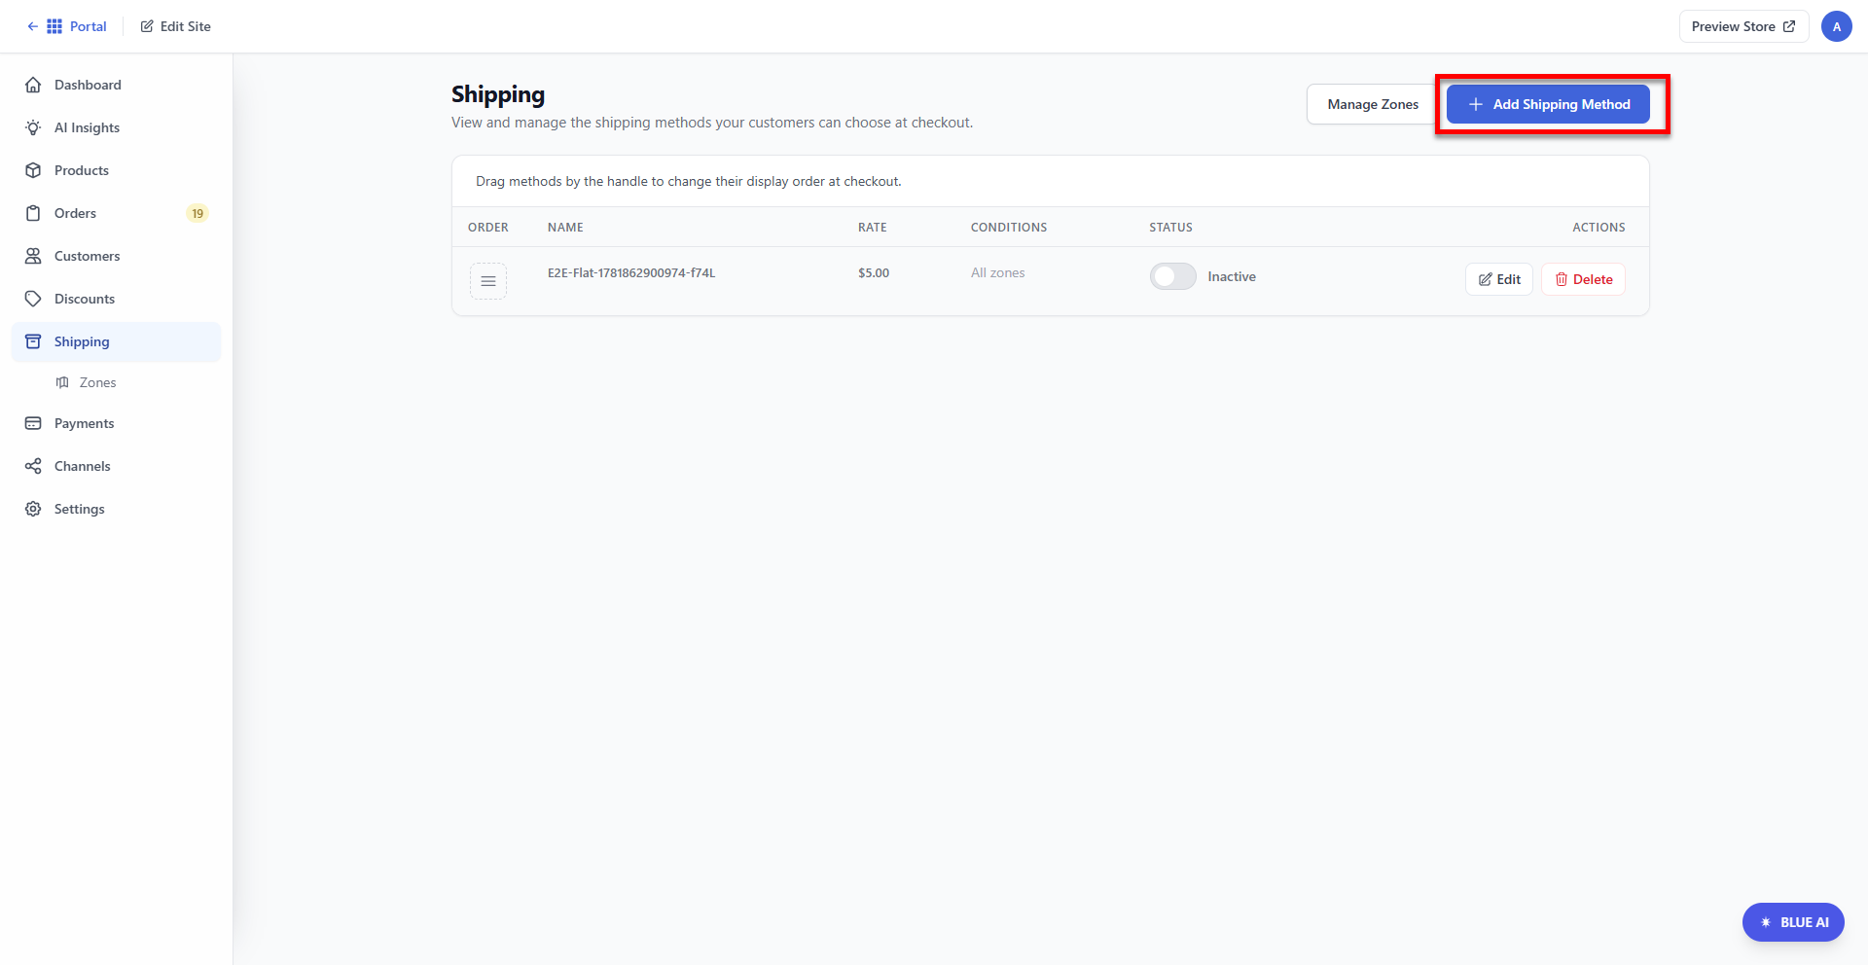
Task: Click the plus icon on Add Shipping Method
Action: pos(1476,104)
